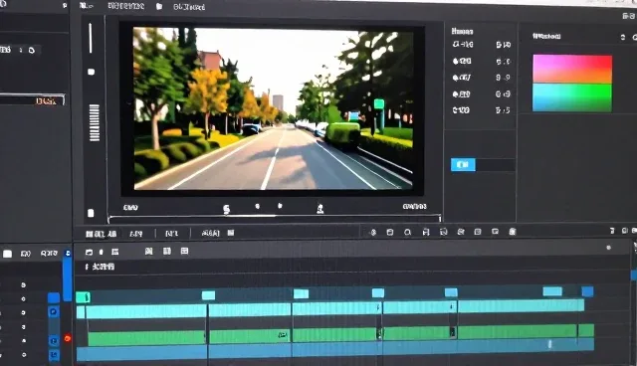Toggle the circle icon on the cyan track header
637x366 pixels.
(x=23, y=313)
